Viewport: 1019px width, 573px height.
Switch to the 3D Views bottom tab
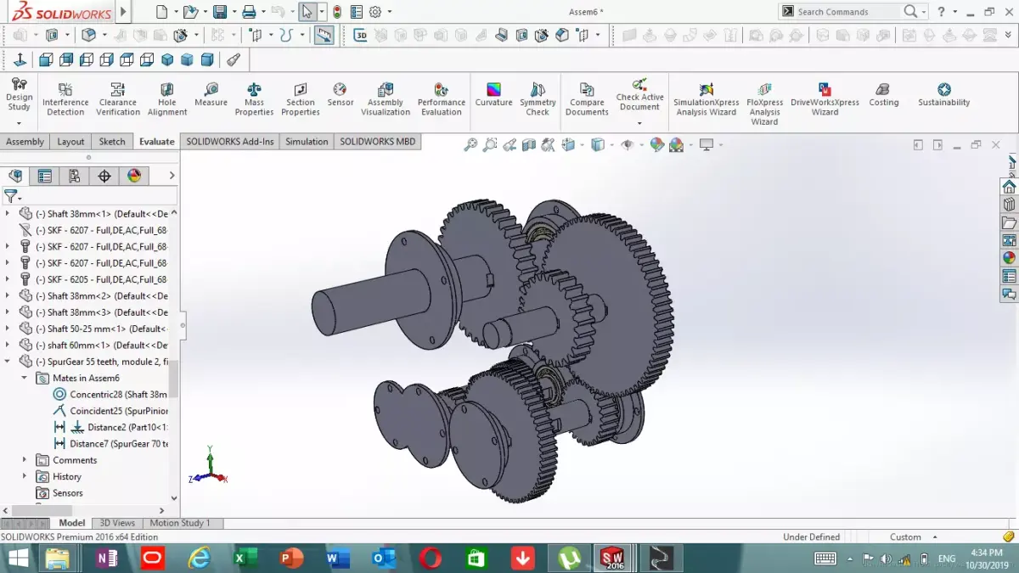117,523
